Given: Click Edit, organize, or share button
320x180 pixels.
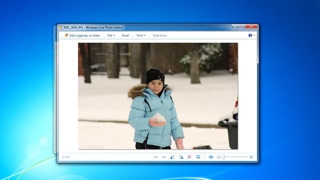Looking at the screenshot, I should coord(82,35).
